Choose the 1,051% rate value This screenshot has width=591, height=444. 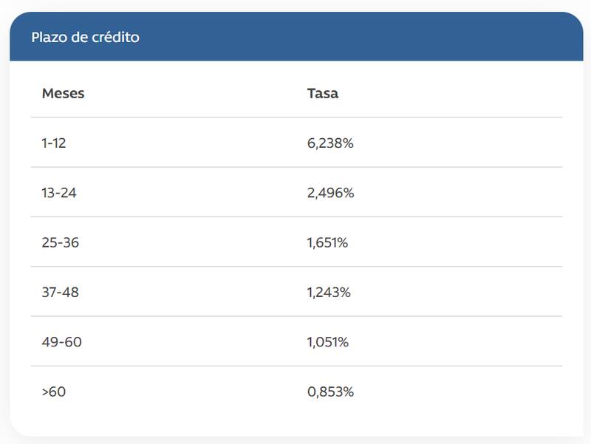point(328,342)
